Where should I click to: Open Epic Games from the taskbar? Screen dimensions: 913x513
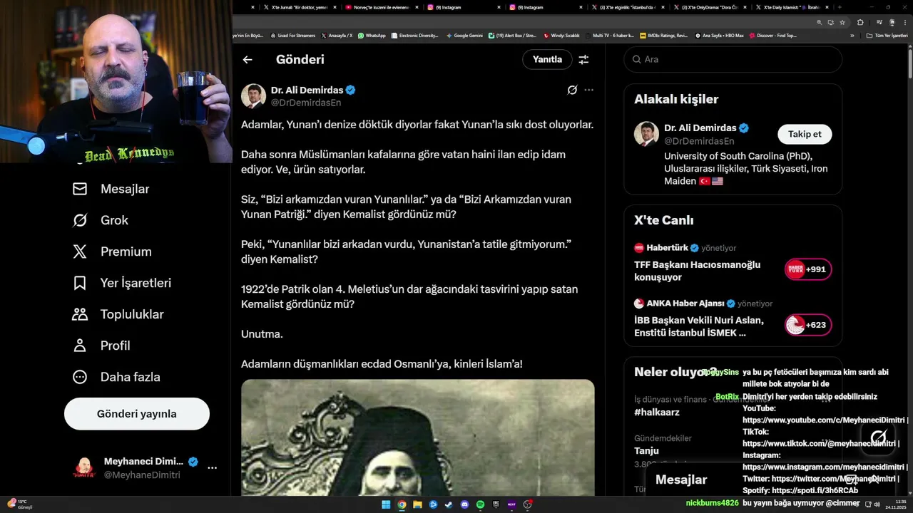pos(496,504)
